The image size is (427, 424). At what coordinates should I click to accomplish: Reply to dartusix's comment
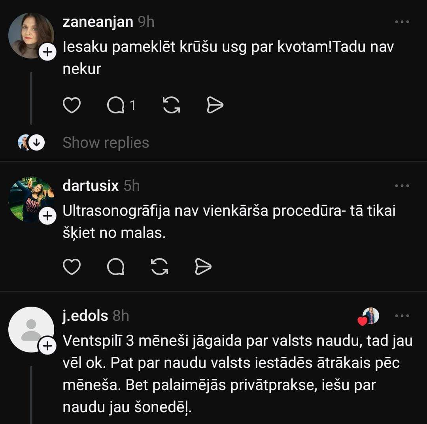coord(115,267)
